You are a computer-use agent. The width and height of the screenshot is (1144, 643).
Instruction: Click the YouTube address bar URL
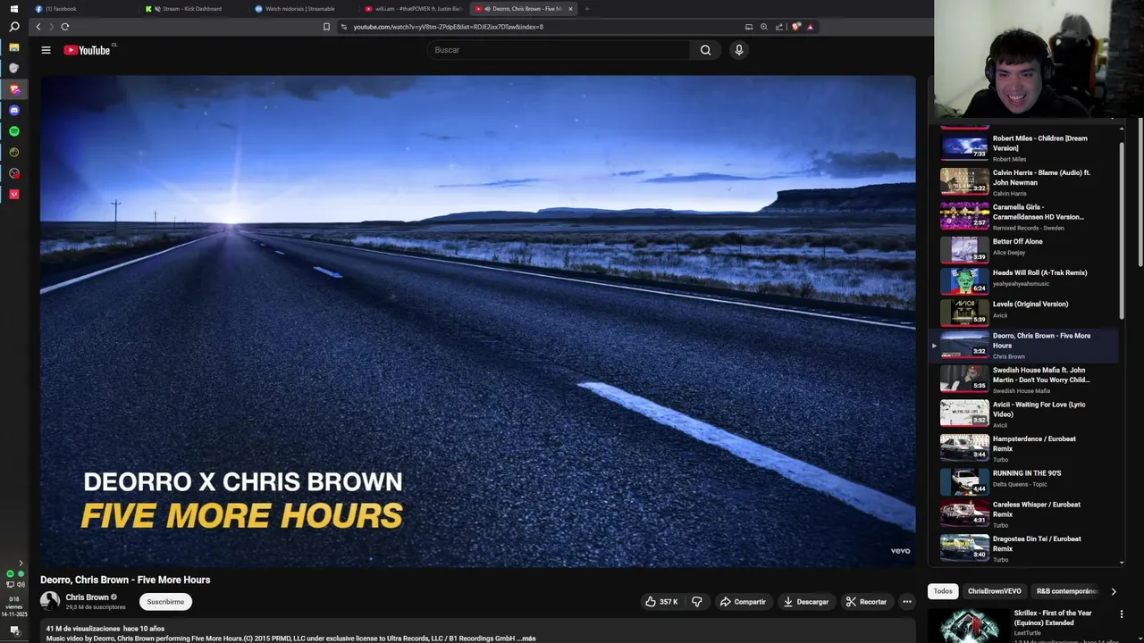448,27
